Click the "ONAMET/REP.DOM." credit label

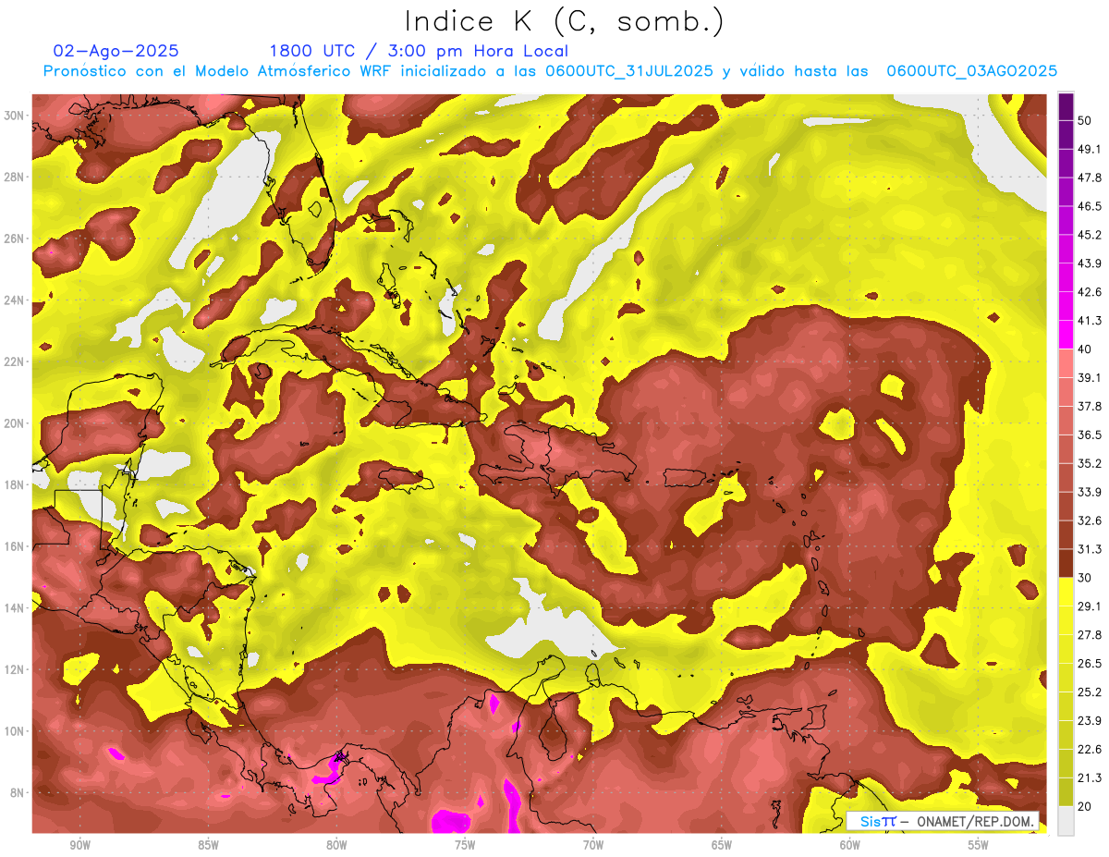[x=977, y=821]
